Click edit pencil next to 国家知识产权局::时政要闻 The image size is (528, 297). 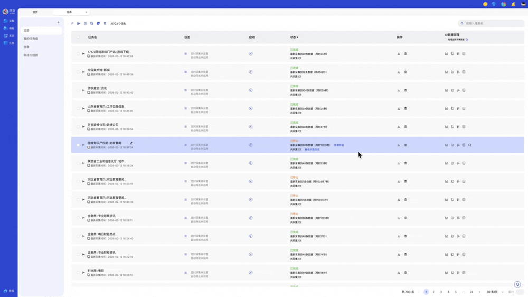pos(131,143)
